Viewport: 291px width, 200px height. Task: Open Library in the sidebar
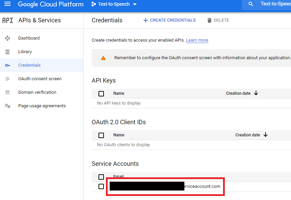click(25, 52)
